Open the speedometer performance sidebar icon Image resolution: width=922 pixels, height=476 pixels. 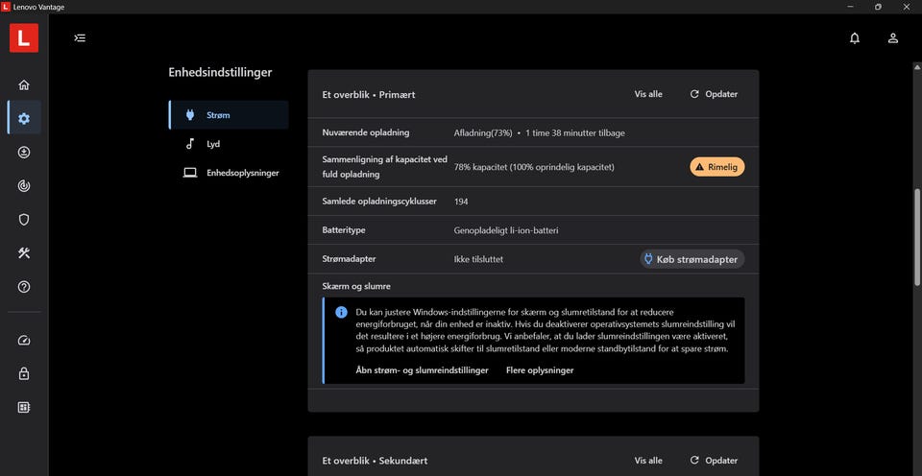point(24,341)
